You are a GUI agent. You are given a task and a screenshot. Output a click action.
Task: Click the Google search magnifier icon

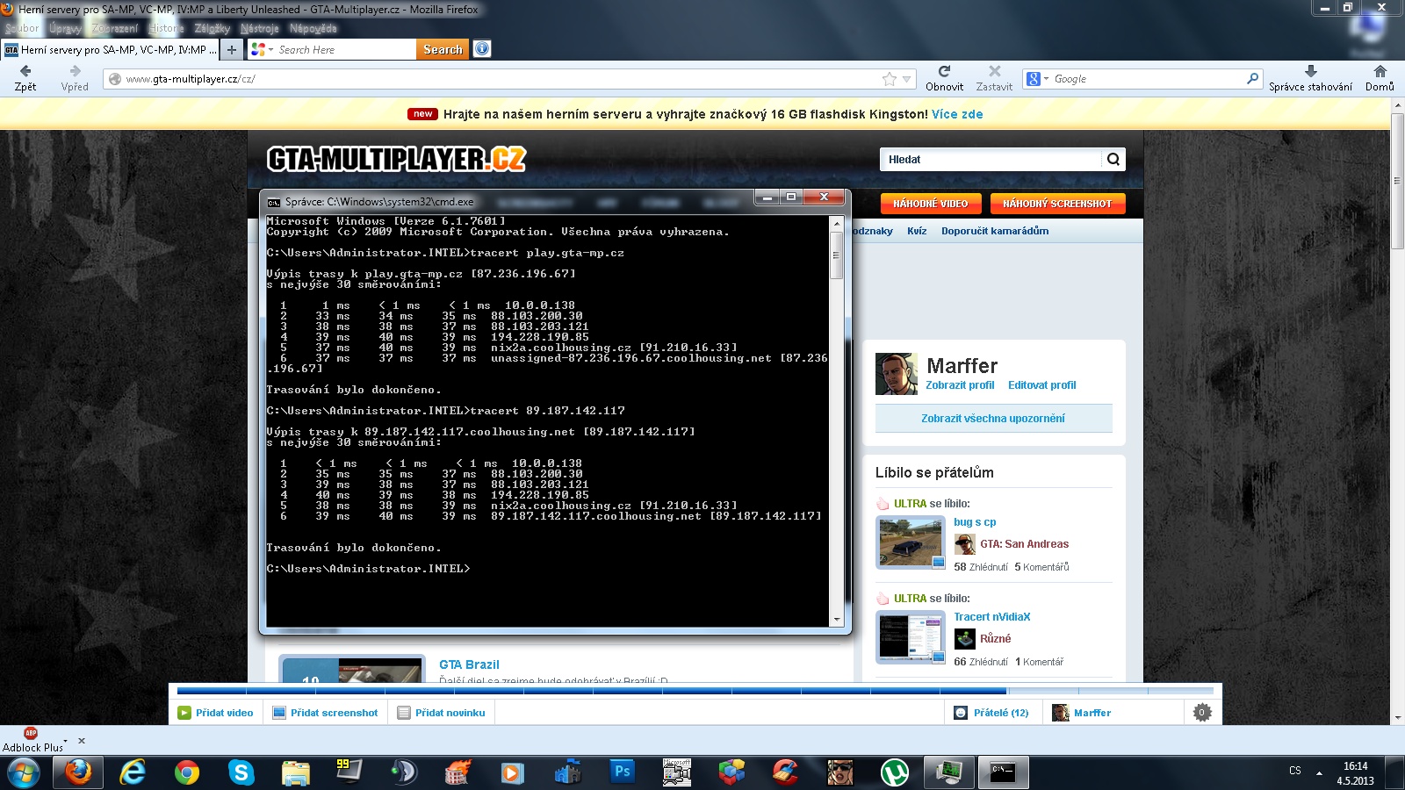1252,79
